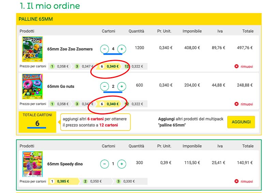Open Speedy dino product thumbnail
Viewport: 273px width, 193px height.
(x=32, y=164)
